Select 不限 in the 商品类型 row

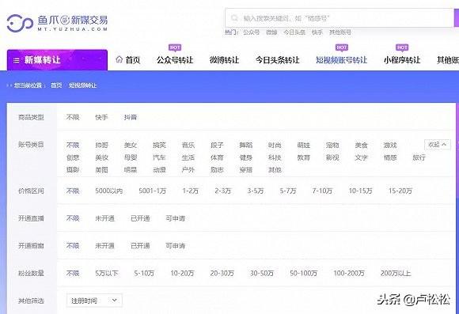coord(73,117)
